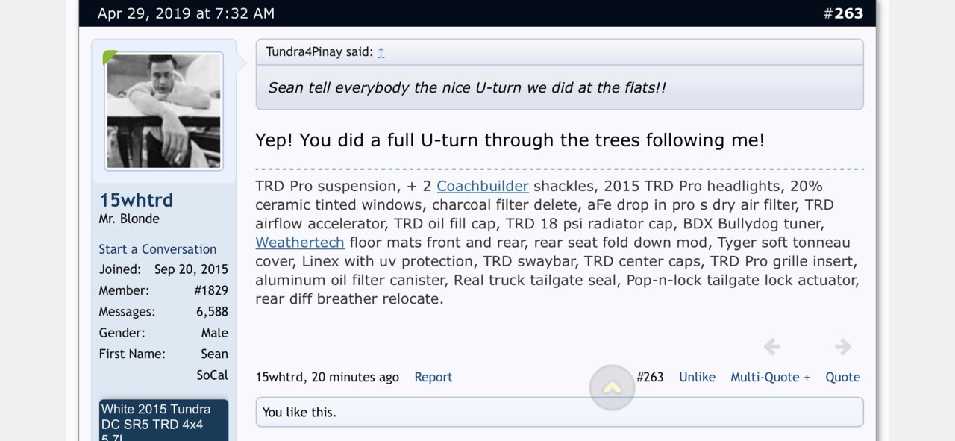Screen dimensions: 955x441
Task: Click the 6,588 messages count
Action: coord(212,312)
